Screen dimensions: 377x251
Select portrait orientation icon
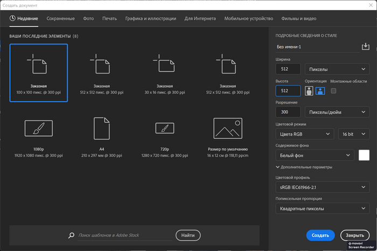click(309, 91)
